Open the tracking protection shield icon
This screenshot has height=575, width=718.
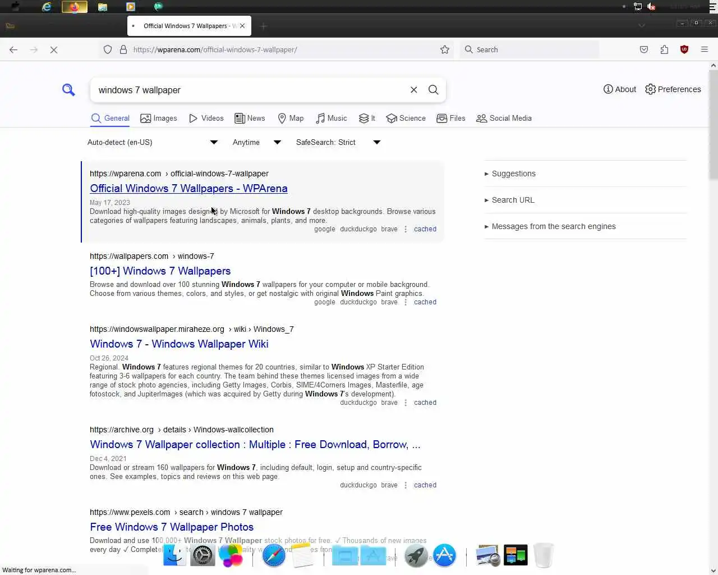(108, 49)
